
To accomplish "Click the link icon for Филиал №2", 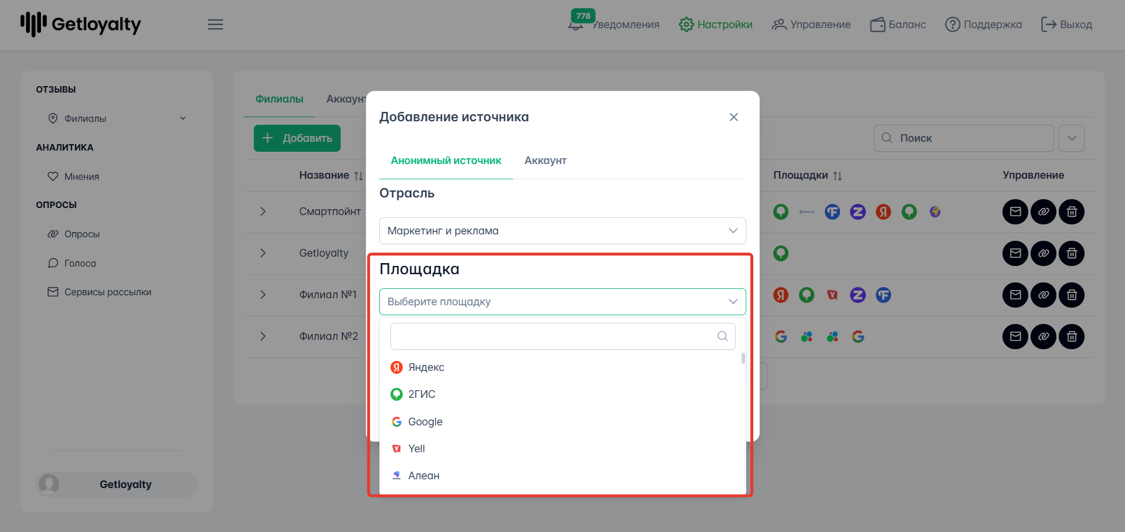I will (1044, 336).
